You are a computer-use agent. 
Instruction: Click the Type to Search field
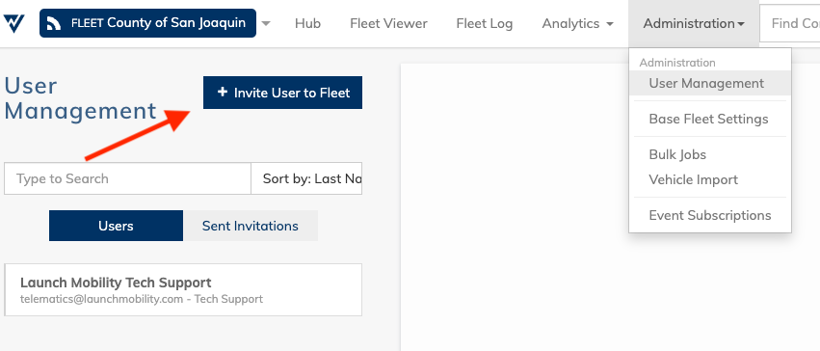127,178
